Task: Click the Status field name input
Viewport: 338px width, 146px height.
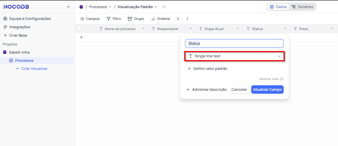Action: tap(234, 43)
